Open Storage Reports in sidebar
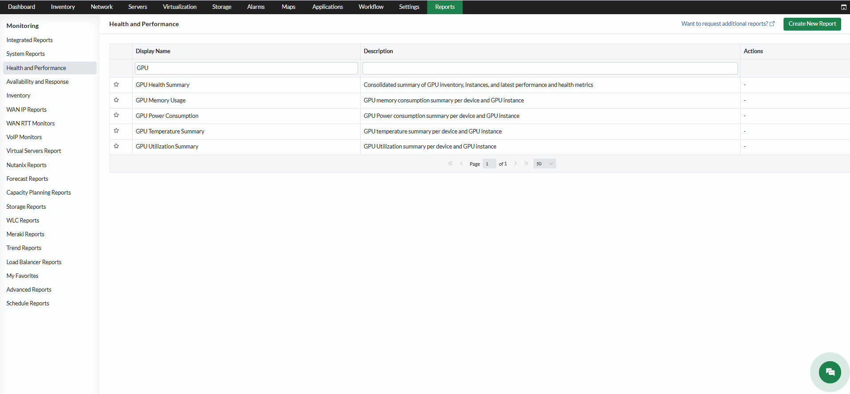 (26, 207)
